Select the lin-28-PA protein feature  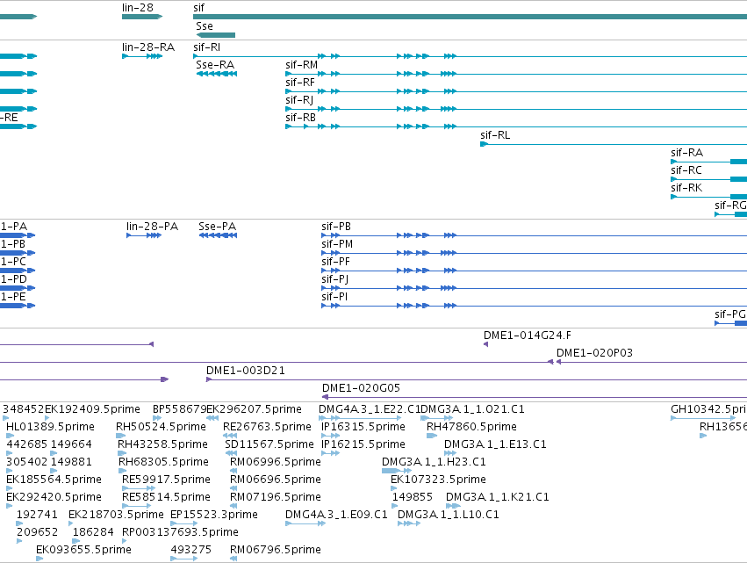point(144,235)
